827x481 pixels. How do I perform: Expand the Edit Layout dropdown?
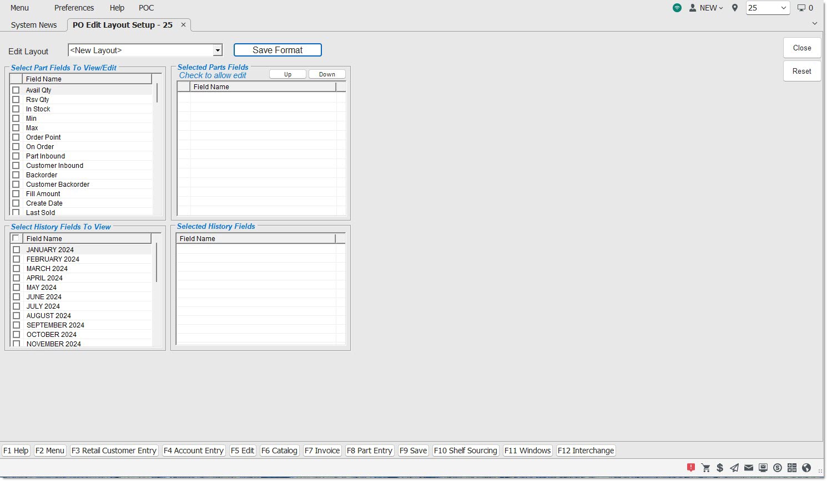point(218,50)
